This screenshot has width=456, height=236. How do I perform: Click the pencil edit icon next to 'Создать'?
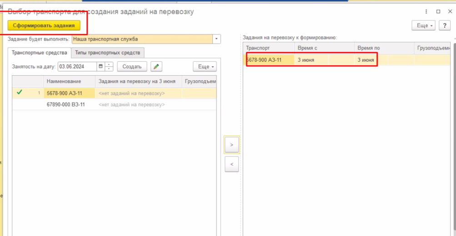point(156,67)
